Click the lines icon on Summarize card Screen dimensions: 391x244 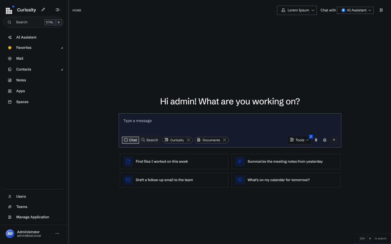pyautogui.click(x=240, y=162)
